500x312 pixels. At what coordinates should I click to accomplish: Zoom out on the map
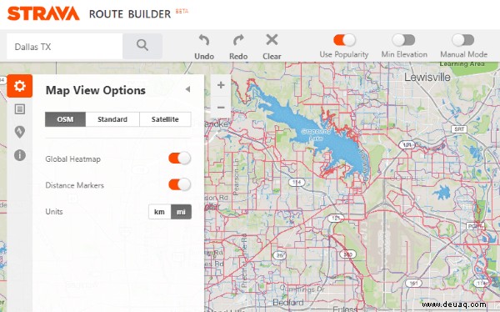pyautogui.click(x=221, y=108)
